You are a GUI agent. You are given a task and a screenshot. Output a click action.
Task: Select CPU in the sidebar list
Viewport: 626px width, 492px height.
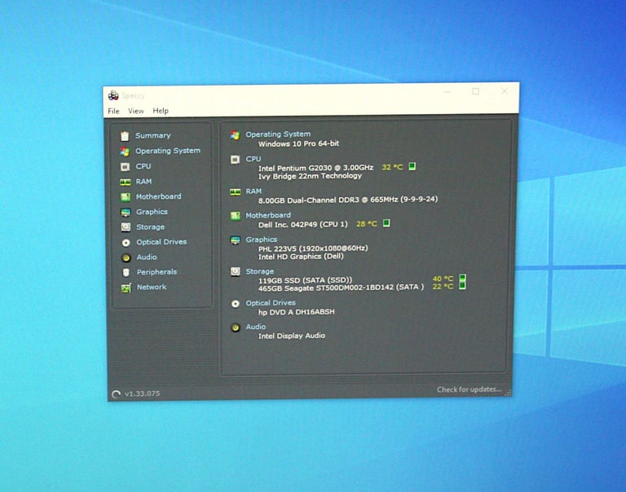click(143, 166)
